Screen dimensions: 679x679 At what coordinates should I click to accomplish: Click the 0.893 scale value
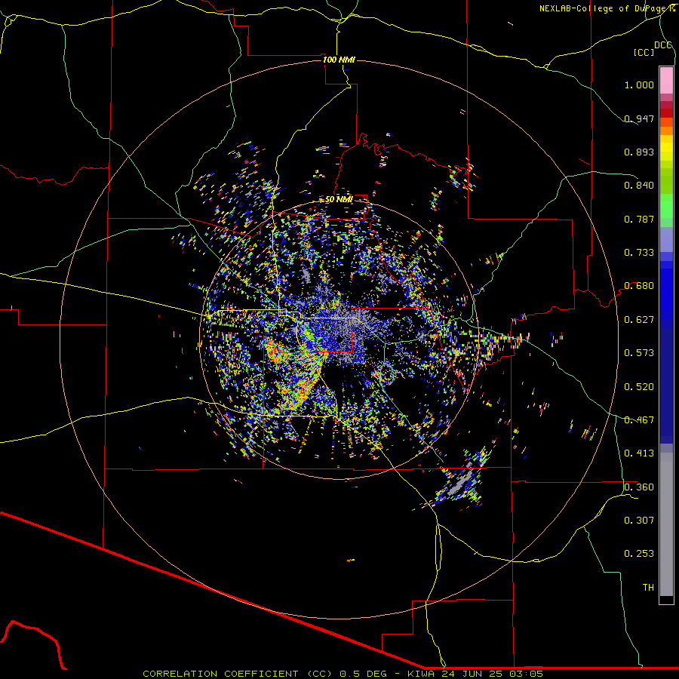(x=639, y=152)
